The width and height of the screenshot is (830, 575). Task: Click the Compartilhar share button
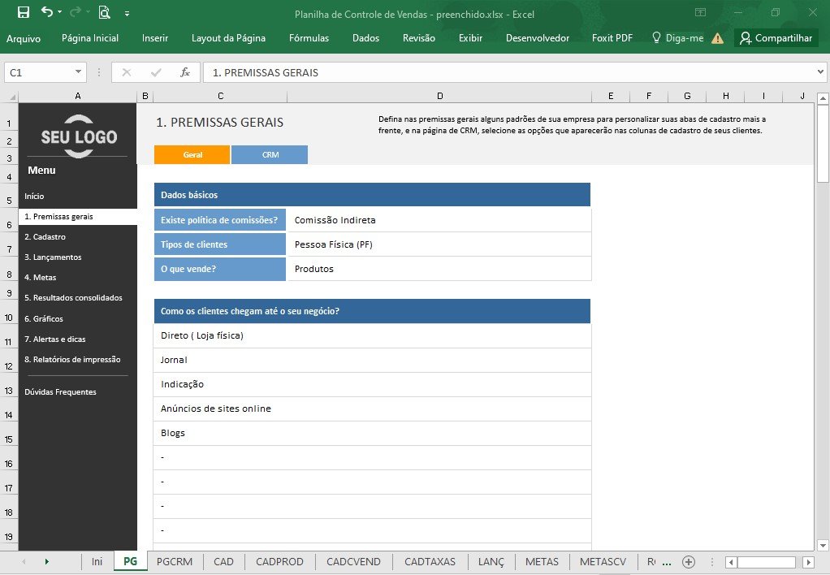click(x=776, y=38)
